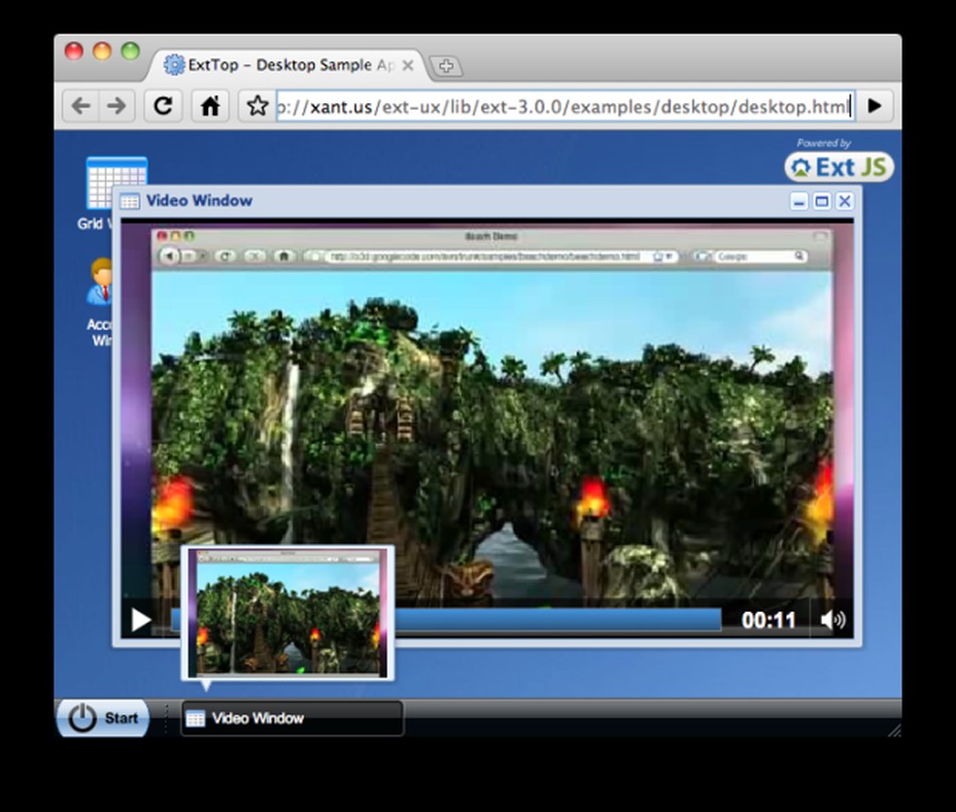Image resolution: width=956 pixels, height=812 pixels.
Task: Click the go arrow beside the address bar
Action: pos(874,106)
